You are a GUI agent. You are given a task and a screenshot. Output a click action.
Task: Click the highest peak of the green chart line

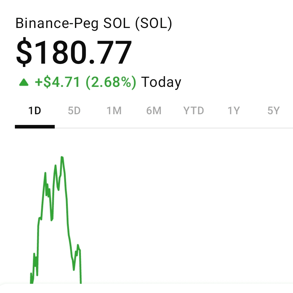62,157
